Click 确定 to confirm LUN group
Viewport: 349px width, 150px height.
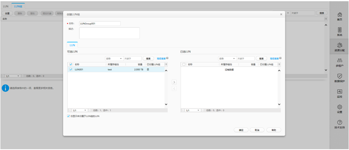(x=241, y=130)
